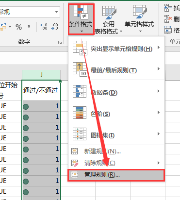
Task: Apply comma style number format
Action: (29, 26)
